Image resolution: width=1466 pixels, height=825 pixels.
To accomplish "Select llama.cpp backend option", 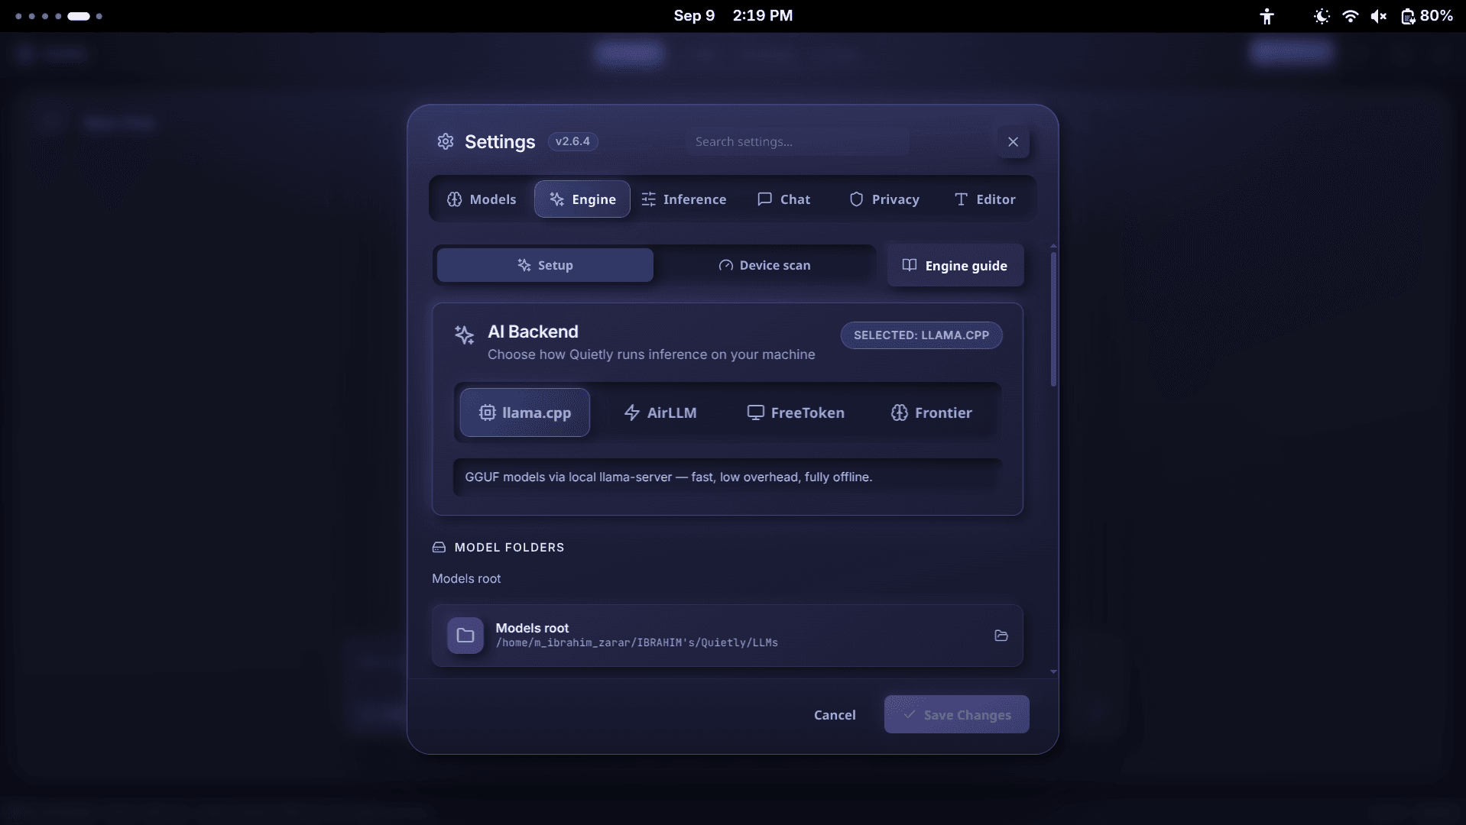I will click(525, 412).
